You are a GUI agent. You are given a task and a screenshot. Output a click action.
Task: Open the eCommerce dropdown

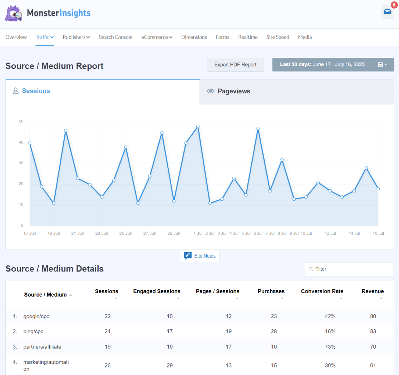157,37
